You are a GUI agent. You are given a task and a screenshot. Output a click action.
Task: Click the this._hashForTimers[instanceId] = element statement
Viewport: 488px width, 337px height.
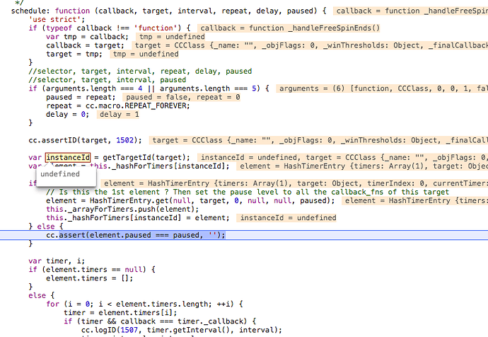click(x=138, y=218)
